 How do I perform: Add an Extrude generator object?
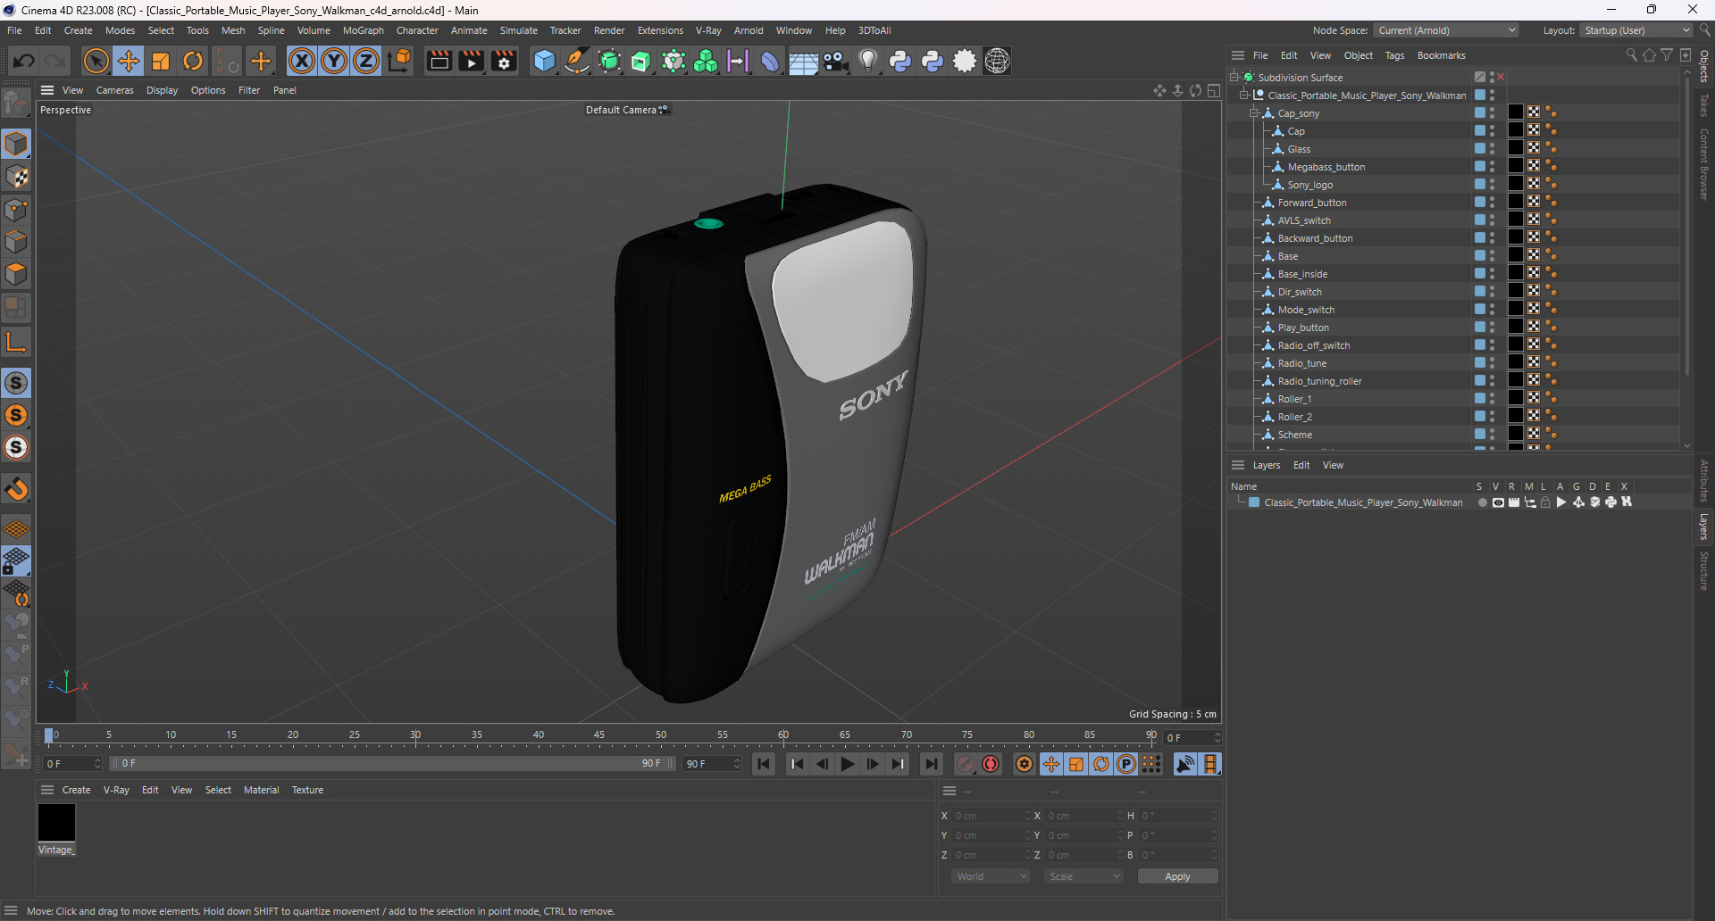point(641,61)
